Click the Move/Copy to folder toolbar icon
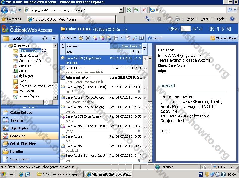The height and width of the screenshot is (178, 239). pyautogui.click(x=81, y=38)
